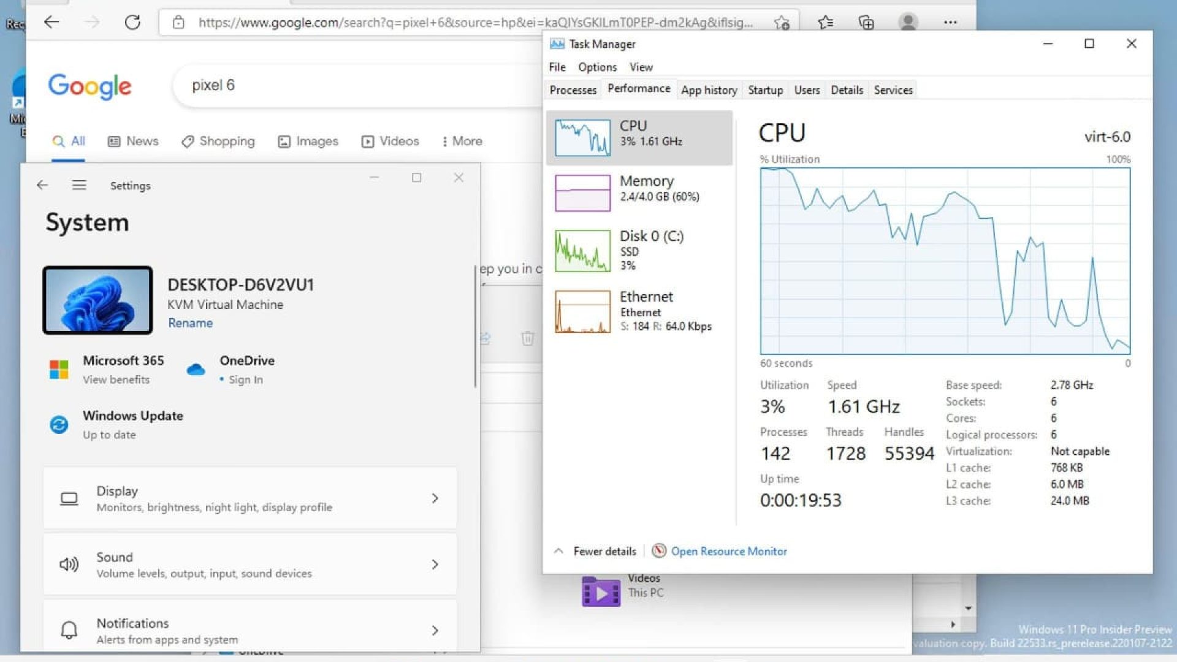
Task: Expand the Notifications settings chevron
Action: 435,630
